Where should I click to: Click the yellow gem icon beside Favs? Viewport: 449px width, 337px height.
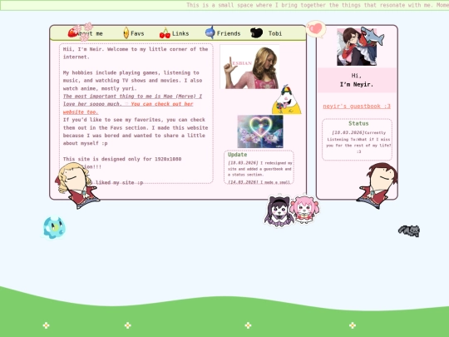[126, 32]
